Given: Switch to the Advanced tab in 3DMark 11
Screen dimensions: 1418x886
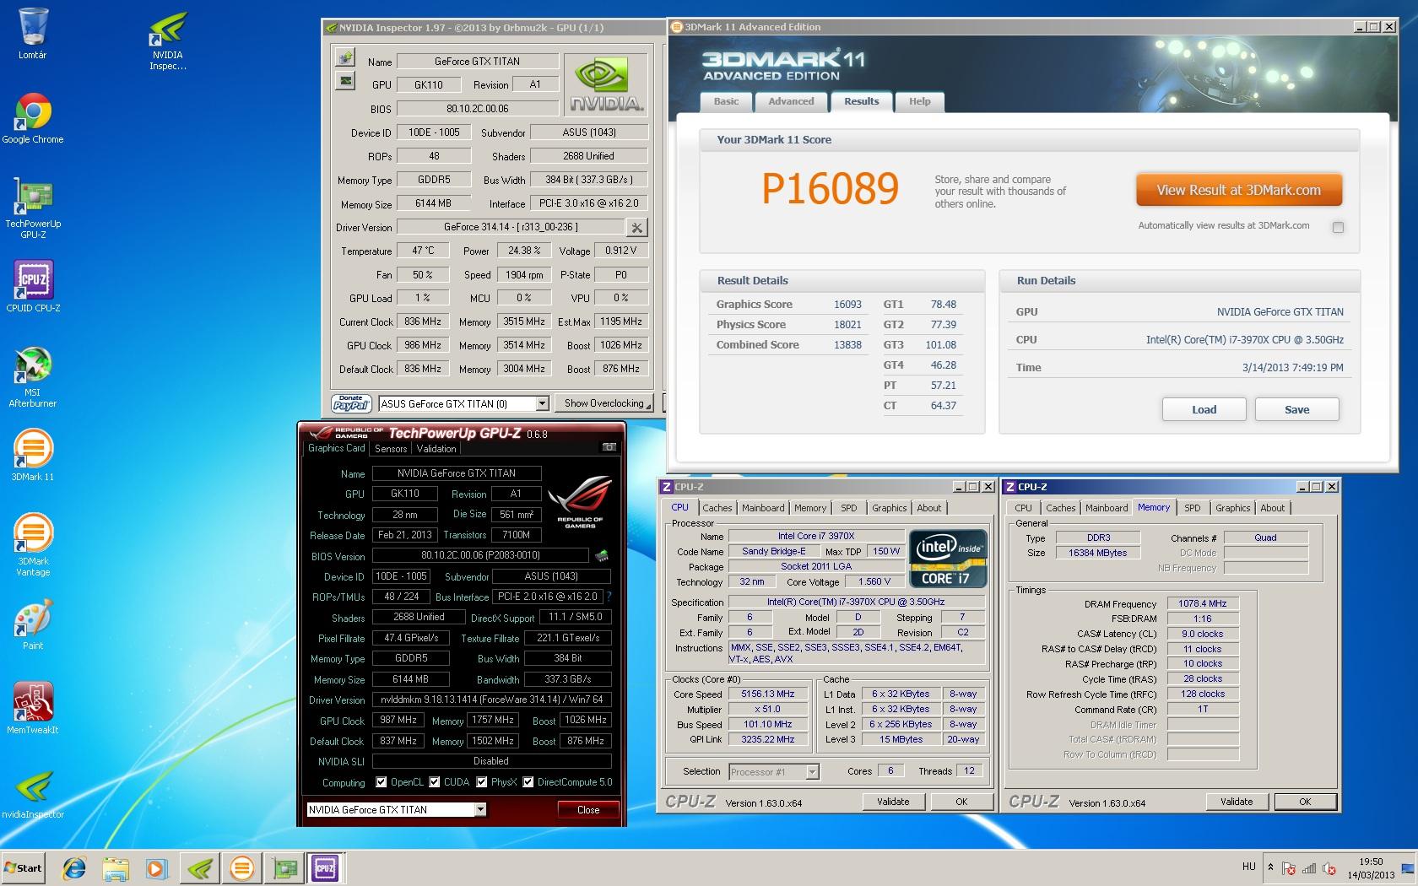Looking at the screenshot, I should tap(791, 101).
